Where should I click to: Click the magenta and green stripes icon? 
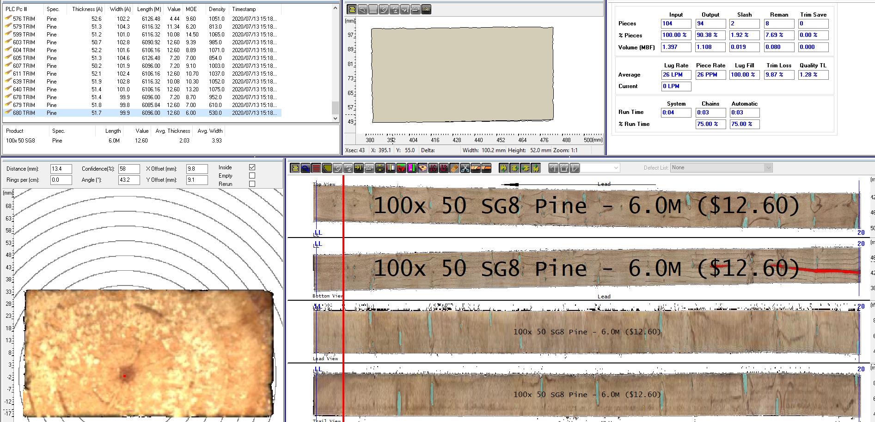click(412, 168)
